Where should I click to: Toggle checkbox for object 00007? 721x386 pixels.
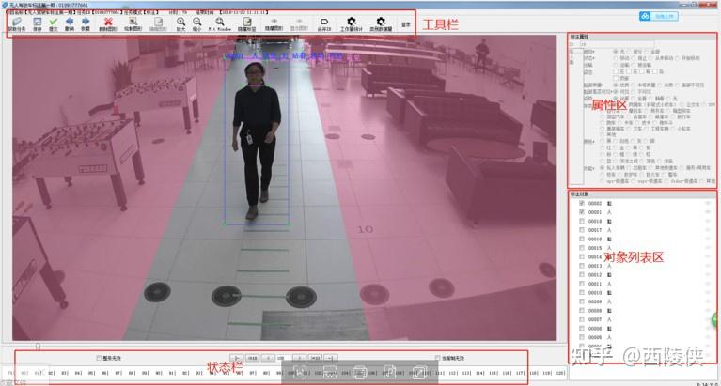582,319
